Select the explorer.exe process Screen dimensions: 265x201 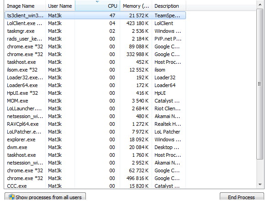click(95, 139)
